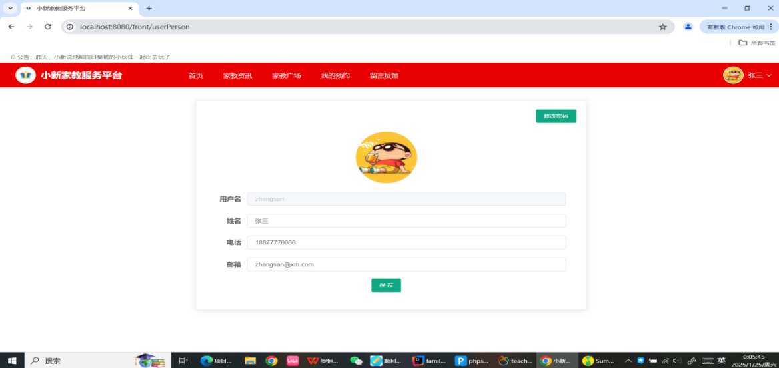Bookmark this page with star icon
This screenshot has height=368, width=779.
tap(663, 27)
